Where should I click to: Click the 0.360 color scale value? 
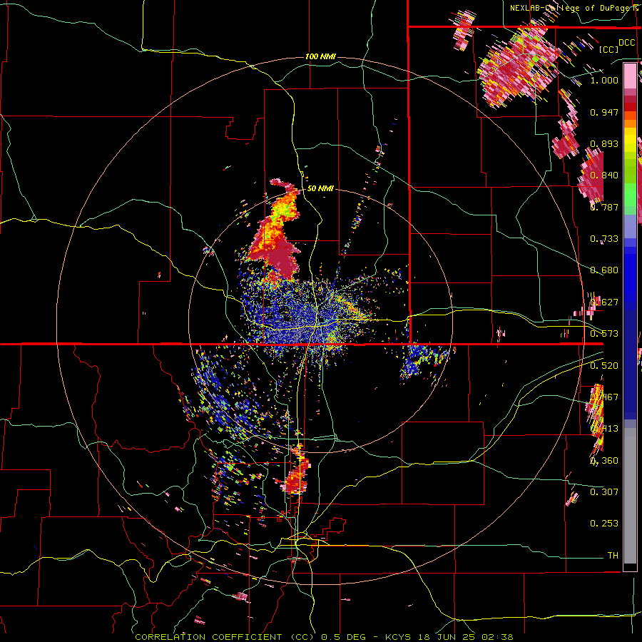coord(604,461)
